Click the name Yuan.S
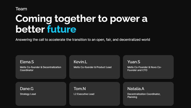This screenshot has width=191, height=108. (134, 62)
